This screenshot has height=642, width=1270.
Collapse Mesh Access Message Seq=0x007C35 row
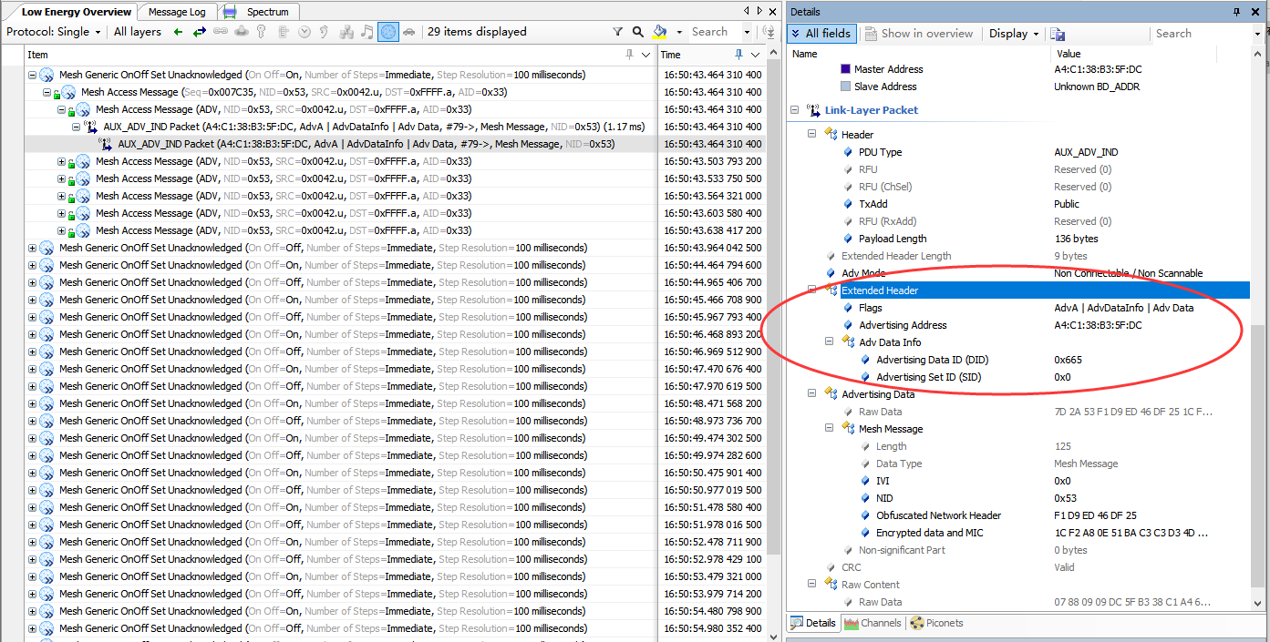46,92
